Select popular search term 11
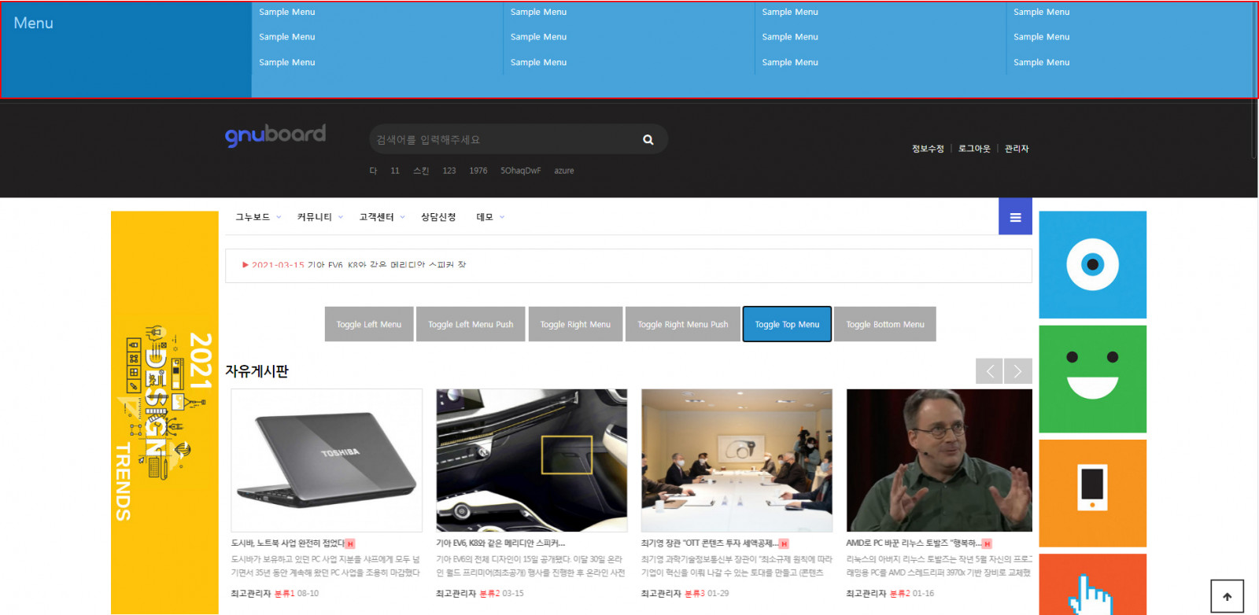1259x615 pixels. [x=395, y=171]
